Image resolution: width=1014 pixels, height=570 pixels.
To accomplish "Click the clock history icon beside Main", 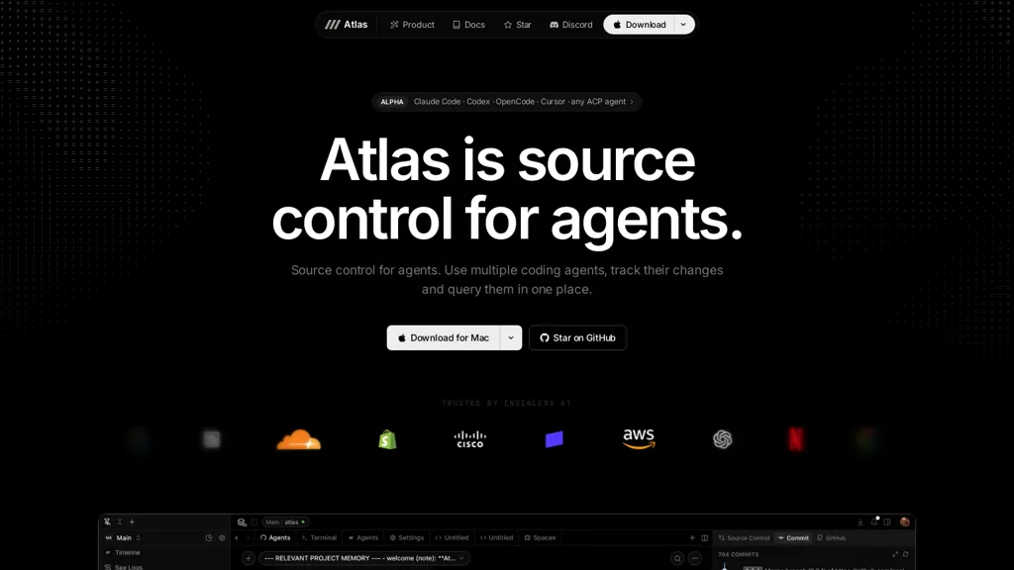I will [209, 537].
